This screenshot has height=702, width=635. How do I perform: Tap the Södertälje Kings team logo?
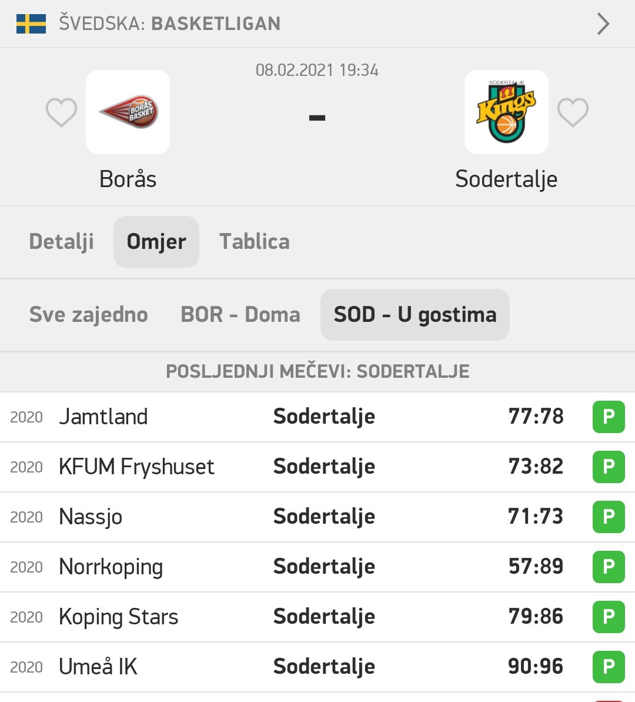coord(506,112)
